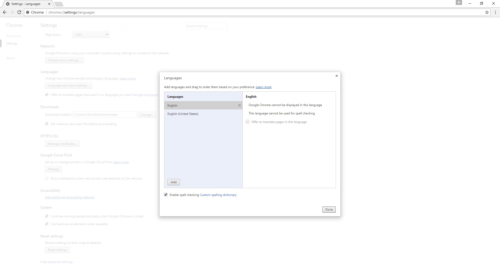
Task: Open Extensions in the Chrome sidebar
Action: [14, 36]
